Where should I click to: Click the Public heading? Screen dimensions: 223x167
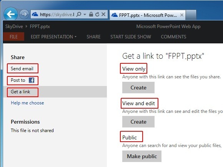tap(130, 137)
